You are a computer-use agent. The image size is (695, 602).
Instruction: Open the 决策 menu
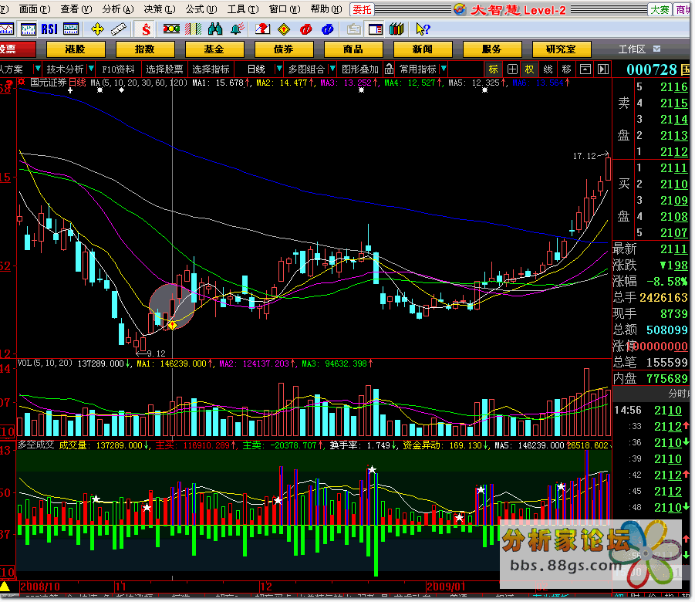click(x=160, y=9)
